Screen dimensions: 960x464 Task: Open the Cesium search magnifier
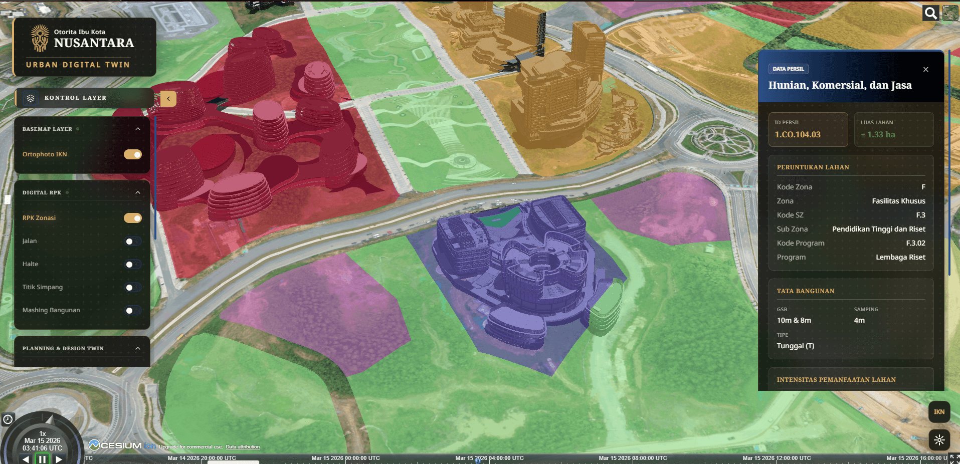(930, 13)
